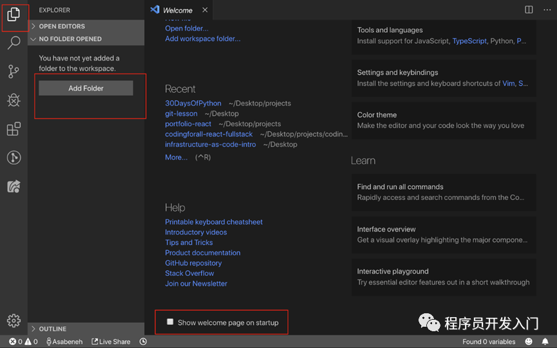Close the Welcome tab

point(205,10)
